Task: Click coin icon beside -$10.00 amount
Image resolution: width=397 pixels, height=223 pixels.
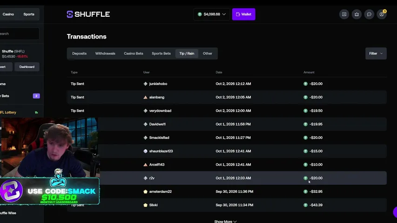Action: pos(305,164)
